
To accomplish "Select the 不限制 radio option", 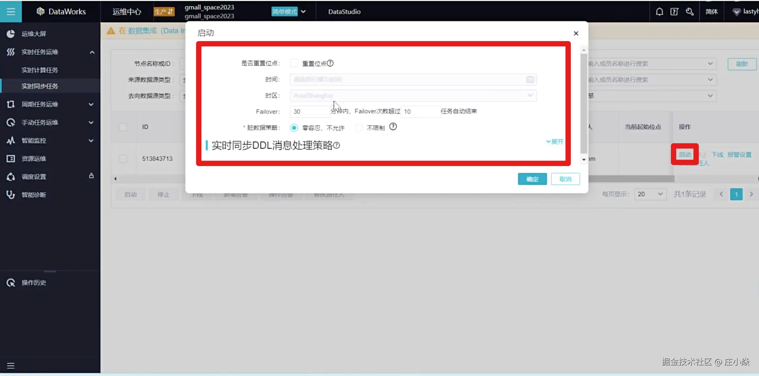I will (359, 128).
